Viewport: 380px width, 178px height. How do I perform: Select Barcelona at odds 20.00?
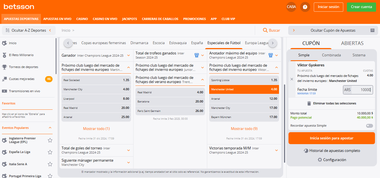pos(170,102)
